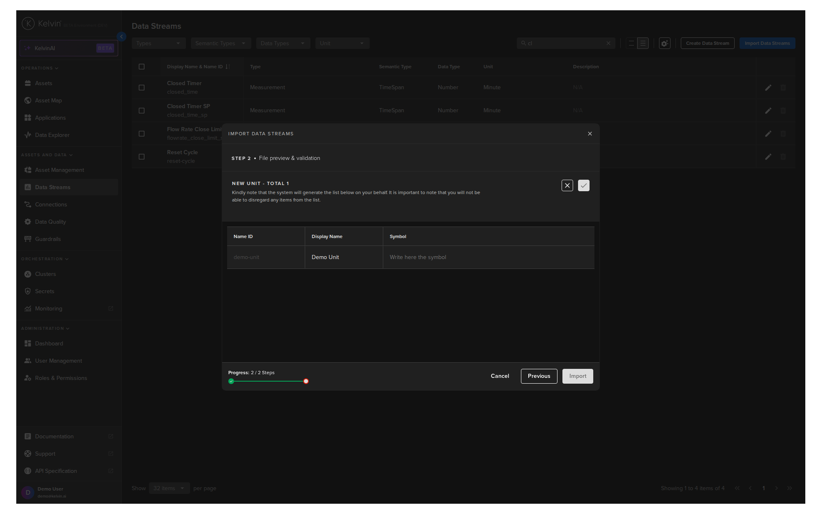Delete Closed Timer SP trash icon
Viewport: 822px width, 514px height.
coord(783,111)
